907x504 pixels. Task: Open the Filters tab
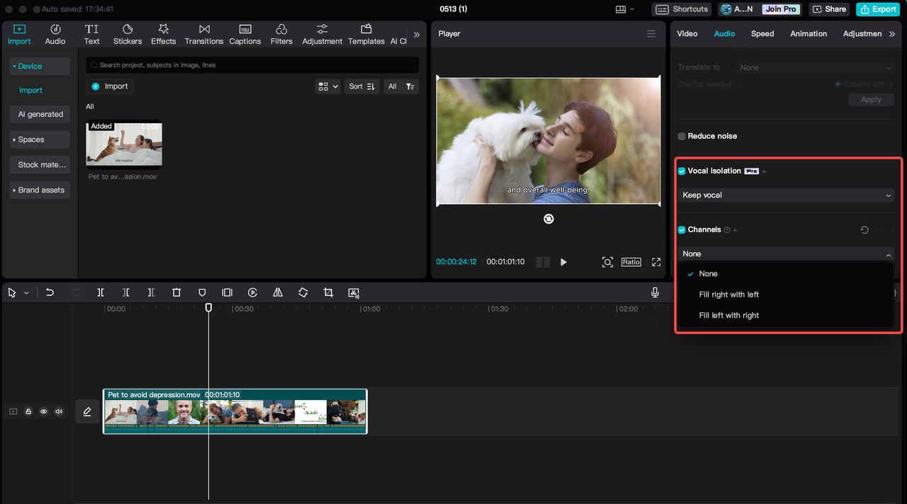coord(281,34)
